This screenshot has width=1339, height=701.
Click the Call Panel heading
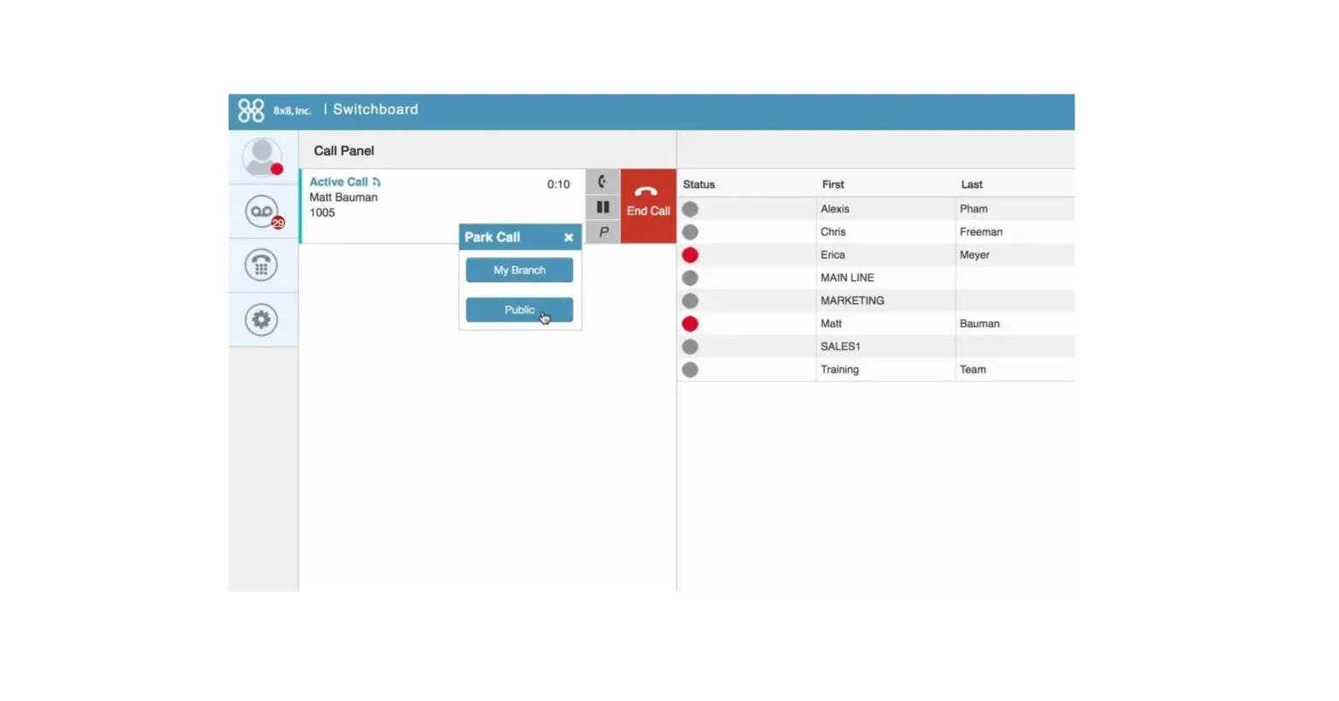click(x=343, y=151)
